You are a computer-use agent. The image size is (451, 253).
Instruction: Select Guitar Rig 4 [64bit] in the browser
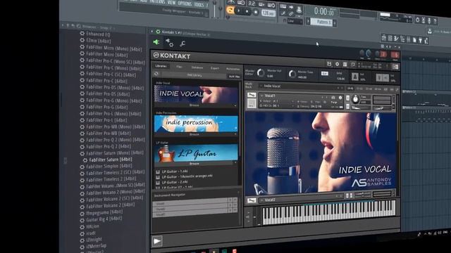tap(104, 219)
